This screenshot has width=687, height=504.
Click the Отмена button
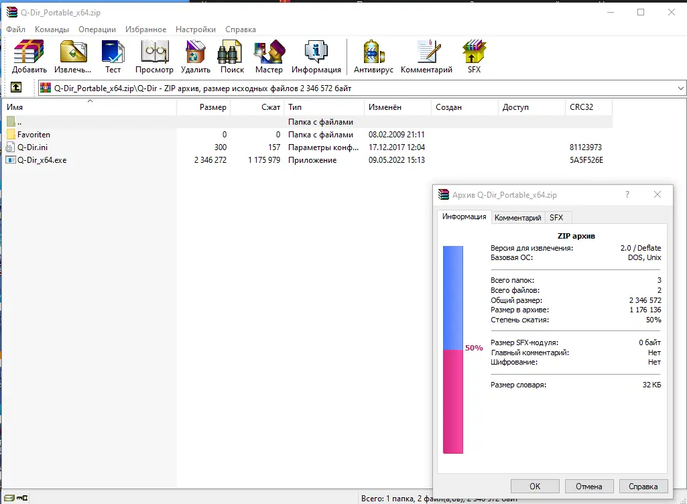coord(589,487)
